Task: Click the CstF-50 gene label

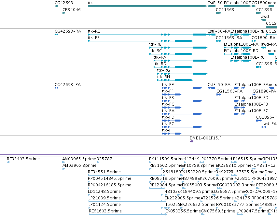Action: pos(215,3)
